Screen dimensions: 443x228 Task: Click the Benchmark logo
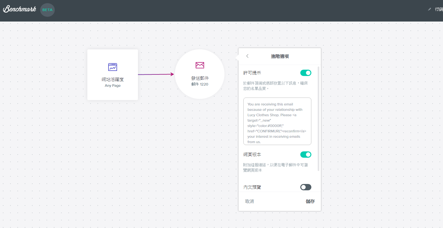[x=20, y=9]
